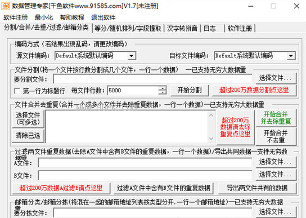This screenshot has width=306, height=218.
Task: Click the red 超过200万数据A过滤B请点这里 button
Action: [x=61, y=188]
